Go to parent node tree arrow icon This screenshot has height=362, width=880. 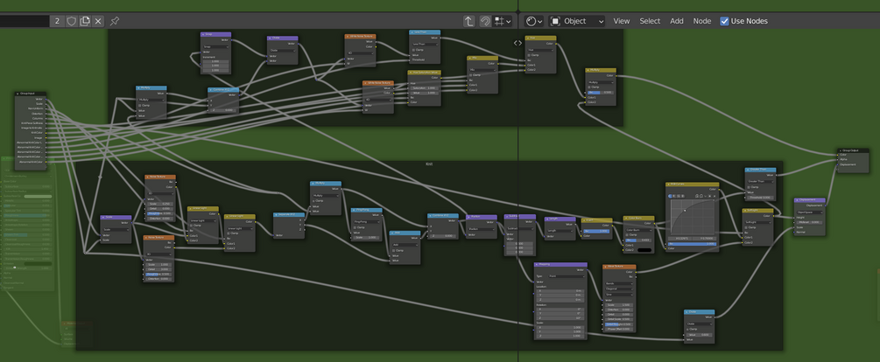(x=469, y=21)
